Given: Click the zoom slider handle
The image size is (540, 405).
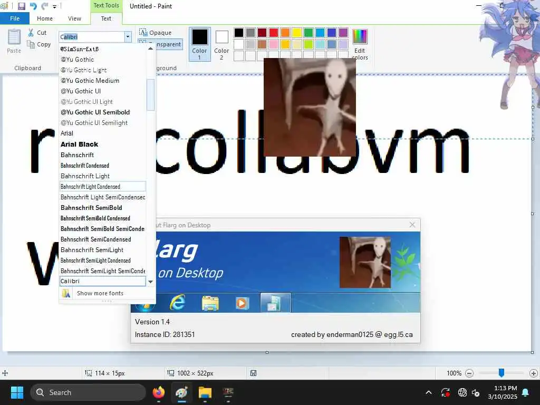Looking at the screenshot, I should pyautogui.click(x=502, y=373).
